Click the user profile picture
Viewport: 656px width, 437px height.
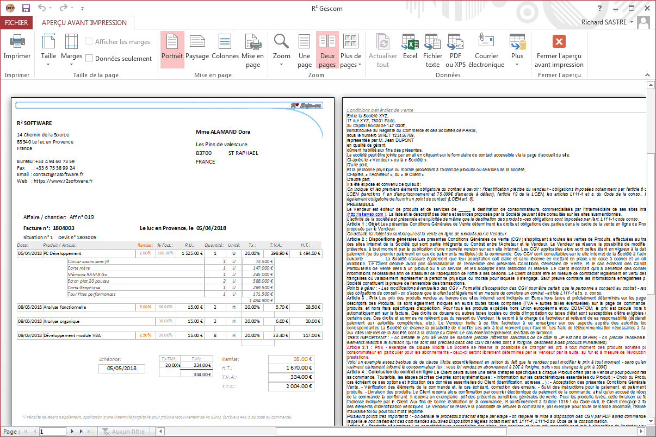pos(643,22)
